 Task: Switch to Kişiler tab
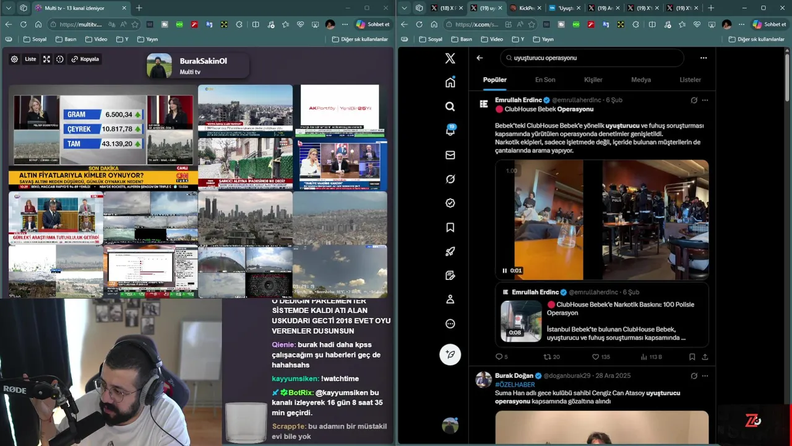point(593,79)
